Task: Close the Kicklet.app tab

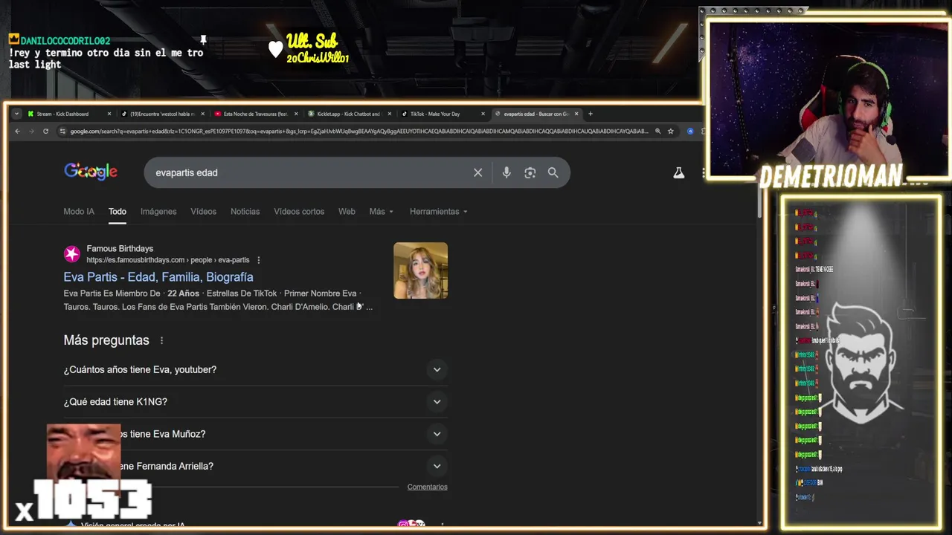Action: tap(389, 114)
